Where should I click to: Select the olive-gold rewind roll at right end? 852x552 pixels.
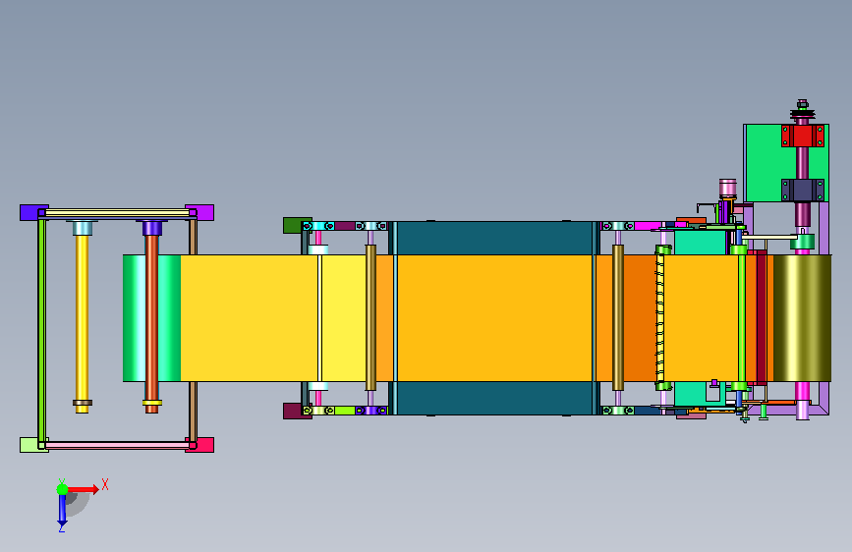[803, 318]
